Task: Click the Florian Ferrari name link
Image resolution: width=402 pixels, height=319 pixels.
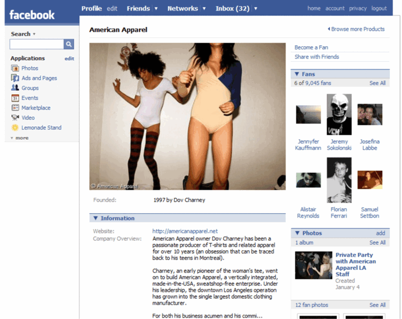Action: (x=339, y=213)
